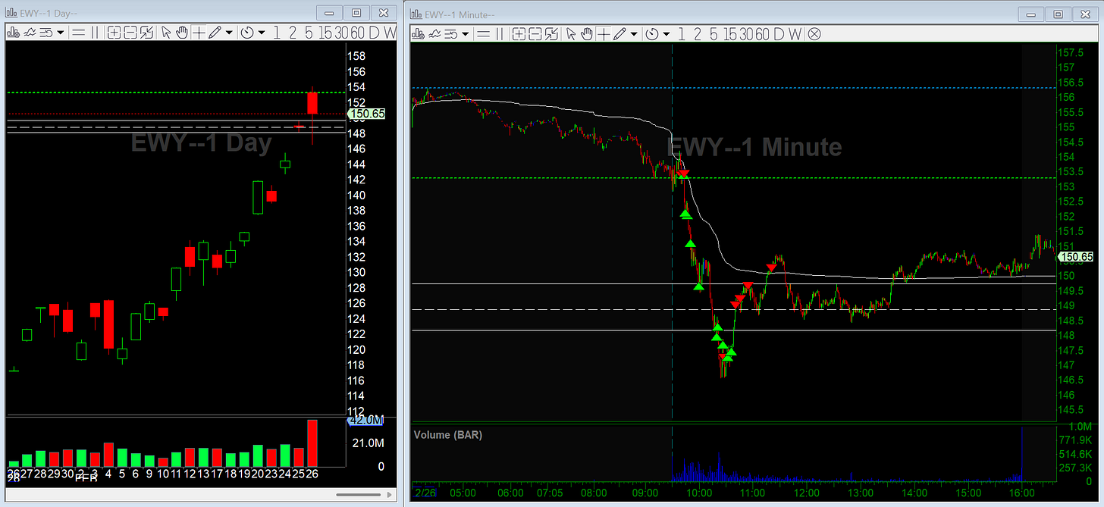Select 5-minute timeframe in 1 Minute window
This screenshot has height=507, width=1104.
coord(714,34)
